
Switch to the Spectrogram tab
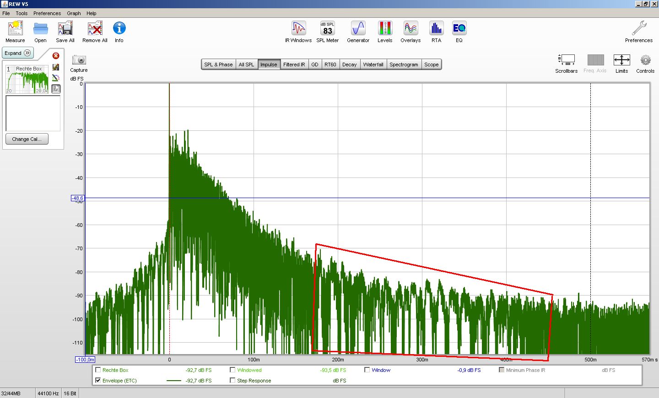click(x=404, y=65)
